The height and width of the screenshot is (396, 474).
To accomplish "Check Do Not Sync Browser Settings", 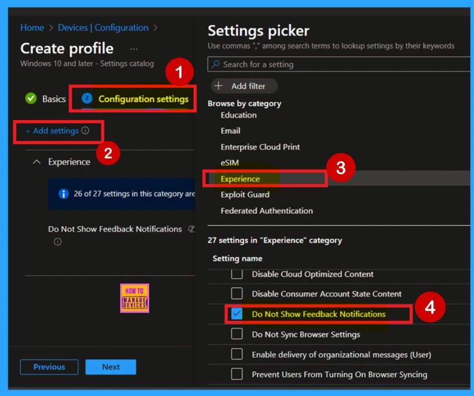I will (x=236, y=334).
